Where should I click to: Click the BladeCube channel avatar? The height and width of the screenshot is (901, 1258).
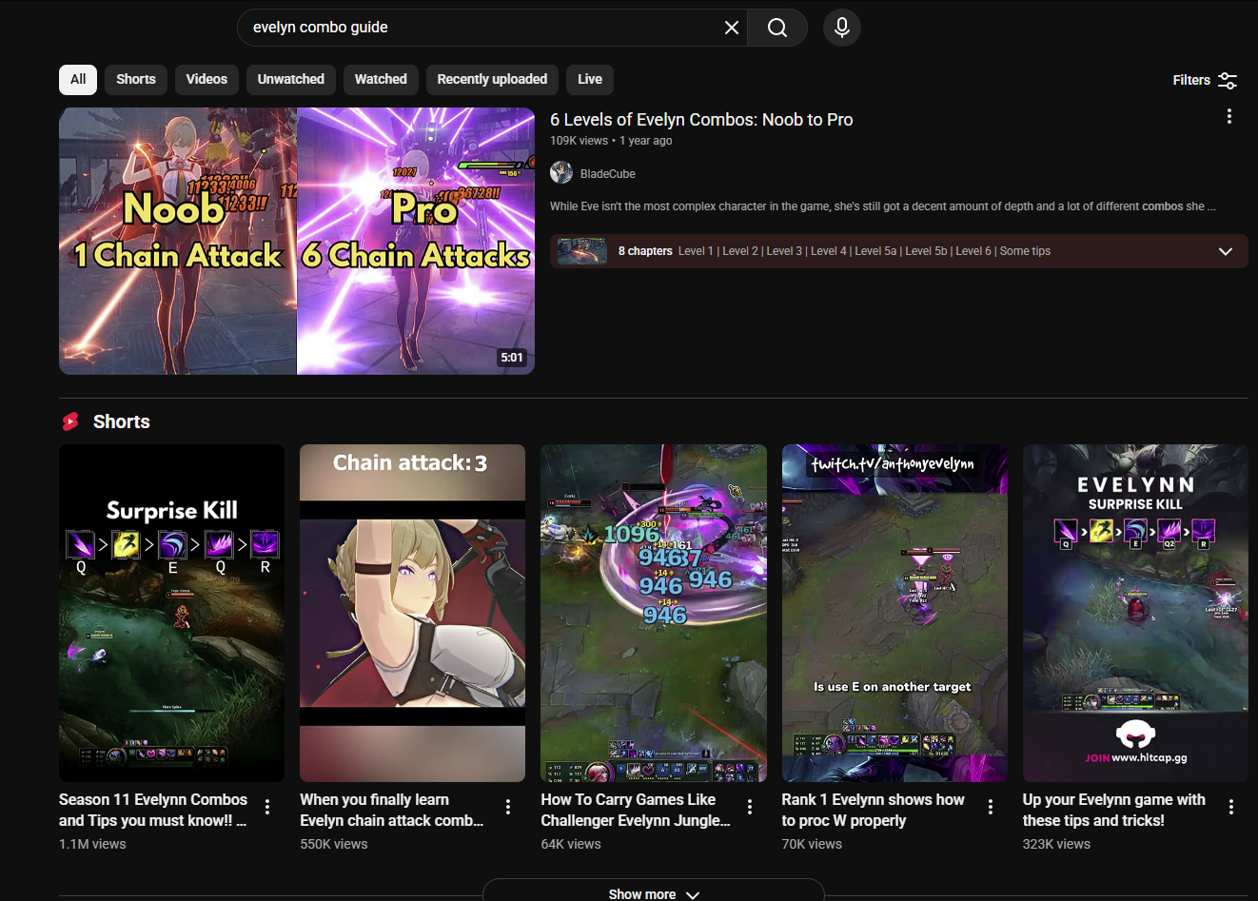[x=561, y=172]
